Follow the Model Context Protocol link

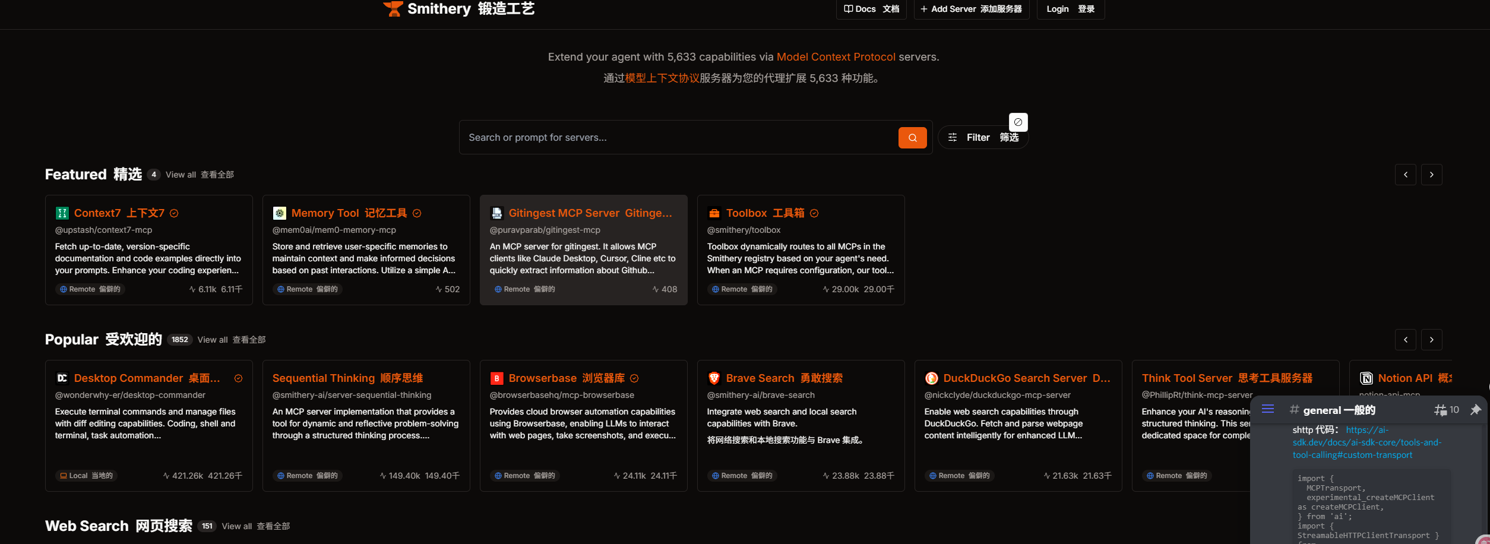836,57
